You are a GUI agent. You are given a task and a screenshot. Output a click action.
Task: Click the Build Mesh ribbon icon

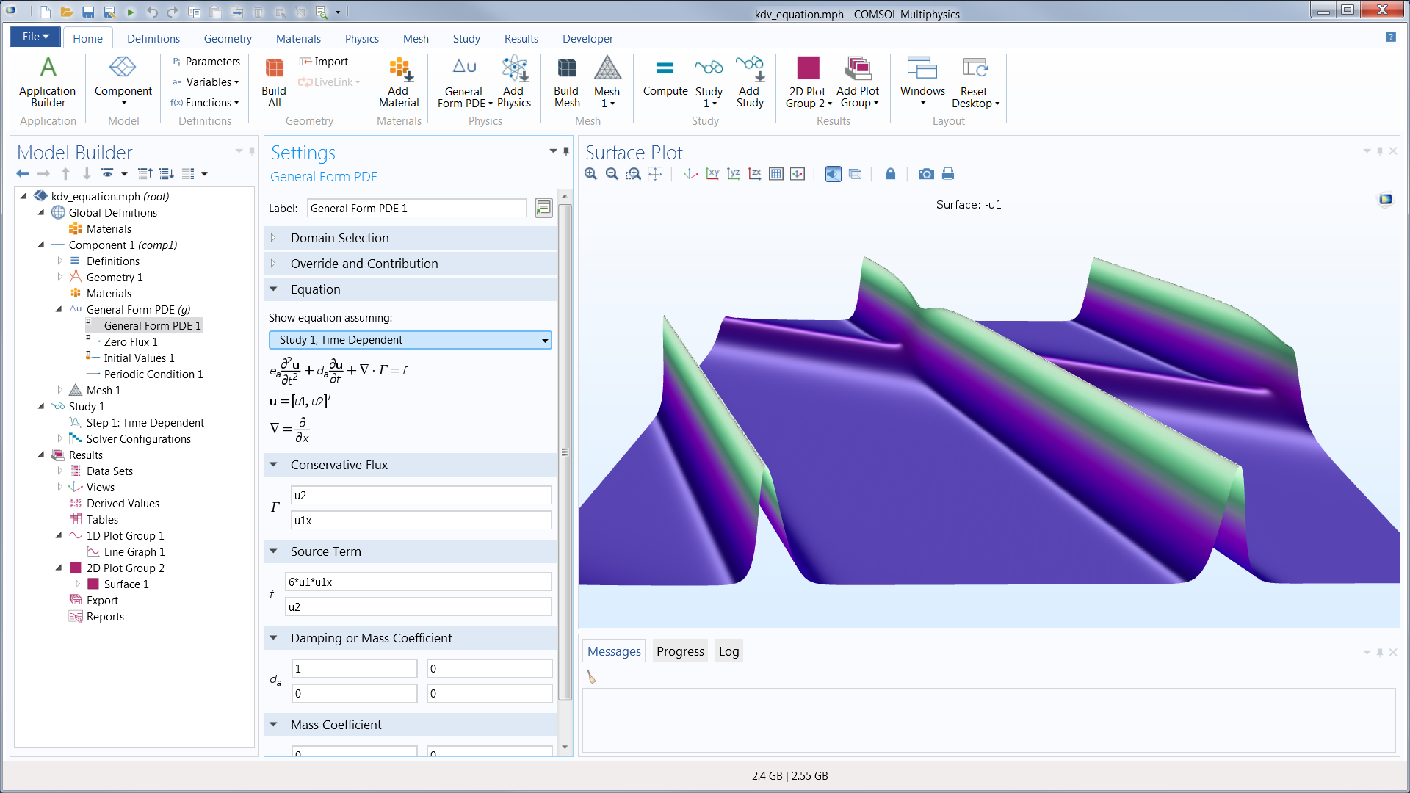566,81
